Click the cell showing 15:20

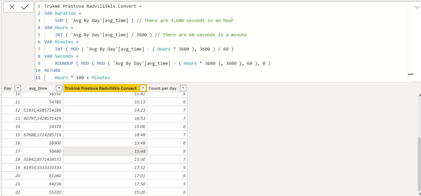[105, 192]
